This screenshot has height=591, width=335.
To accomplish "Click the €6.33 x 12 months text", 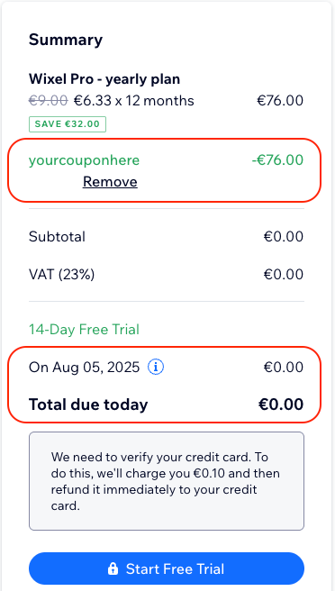I will (x=134, y=101).
